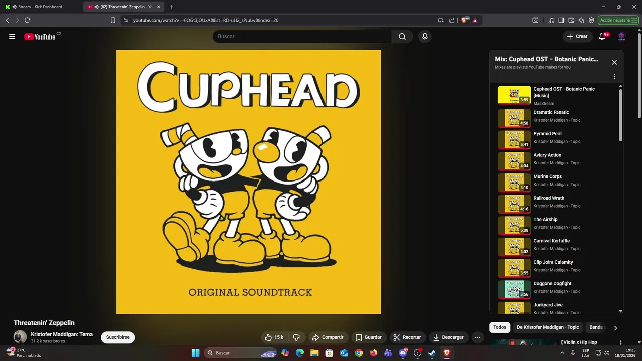Viewport: 642px width, 361px height.
Task: Open more actions ellipsis below video
Action: pos(477,337)
